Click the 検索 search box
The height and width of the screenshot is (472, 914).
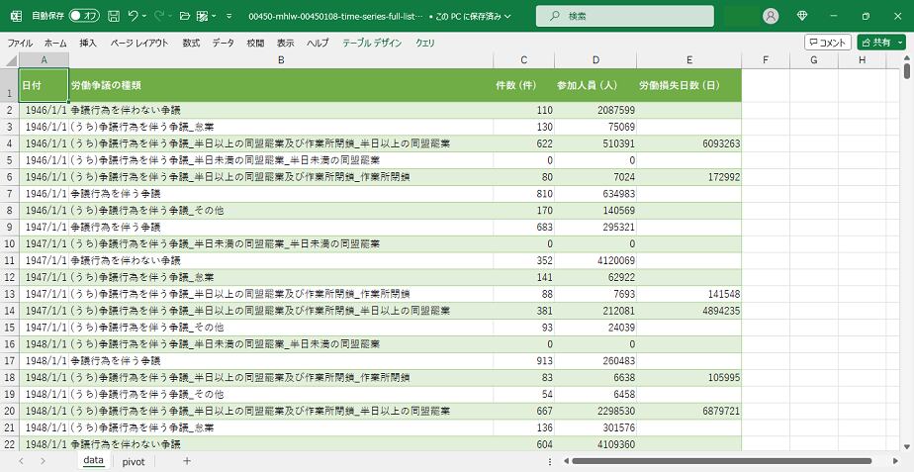click(x=624, y=16)
